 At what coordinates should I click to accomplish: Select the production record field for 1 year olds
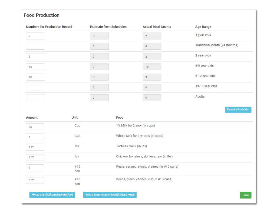click(35, 36)
